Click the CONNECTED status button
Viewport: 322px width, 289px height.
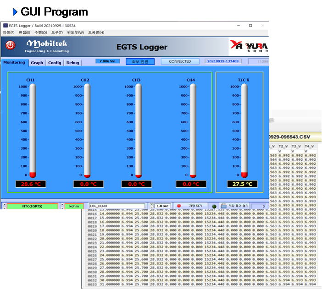pos(180,61)
